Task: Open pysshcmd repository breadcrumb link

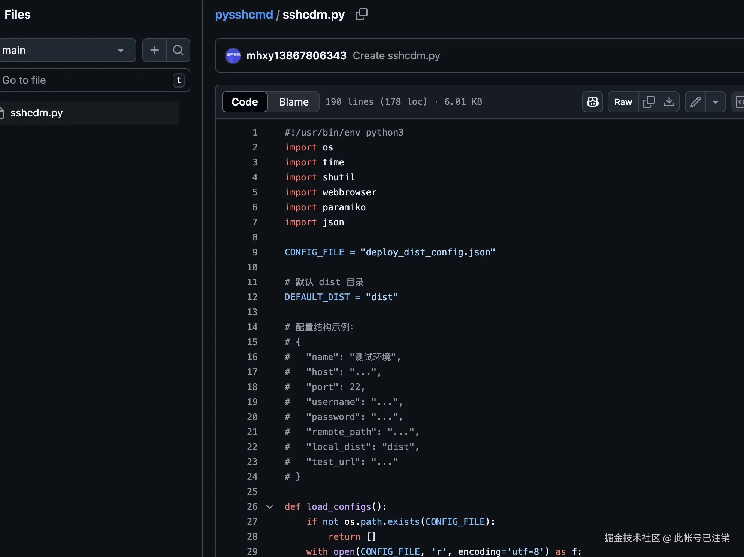Action: click(244, 15)
